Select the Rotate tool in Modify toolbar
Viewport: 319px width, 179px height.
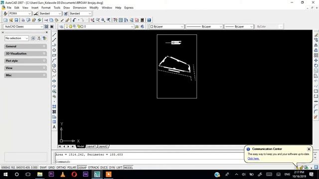pyautogui.click(x=316, y=66)
